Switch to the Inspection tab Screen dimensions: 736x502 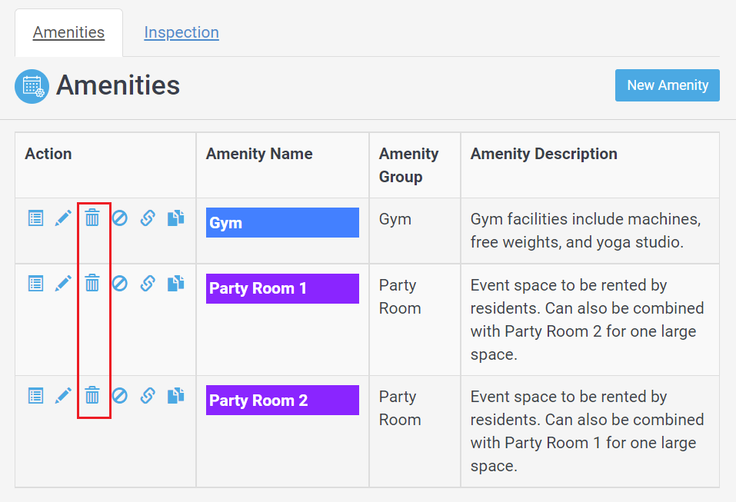click(x=182, y=32)
